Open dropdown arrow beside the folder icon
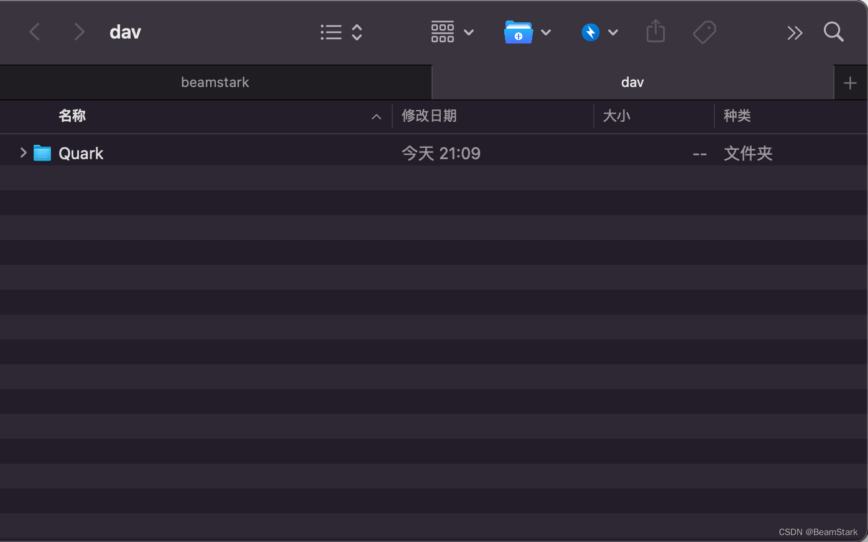The width and height of the screenshot is (868, 542). tap(546, 32)
